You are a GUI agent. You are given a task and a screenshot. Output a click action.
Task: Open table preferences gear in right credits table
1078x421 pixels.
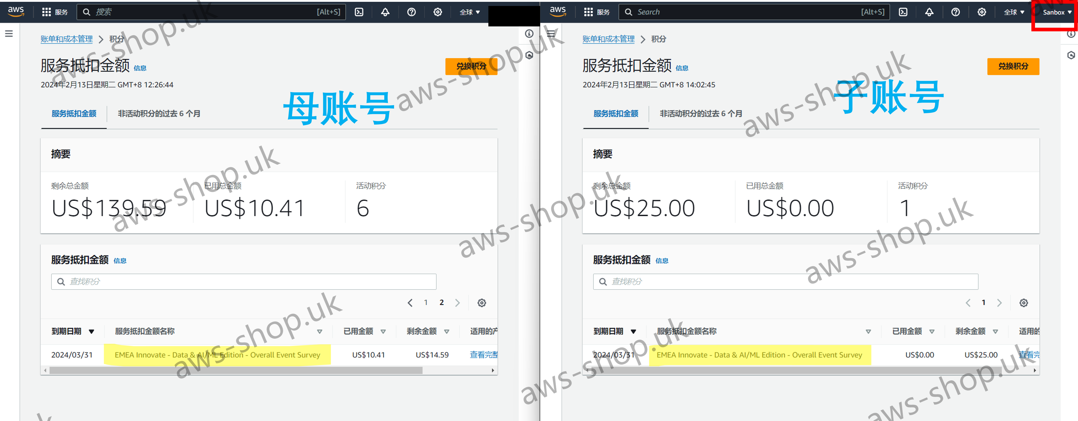(x=1023, y=303)
